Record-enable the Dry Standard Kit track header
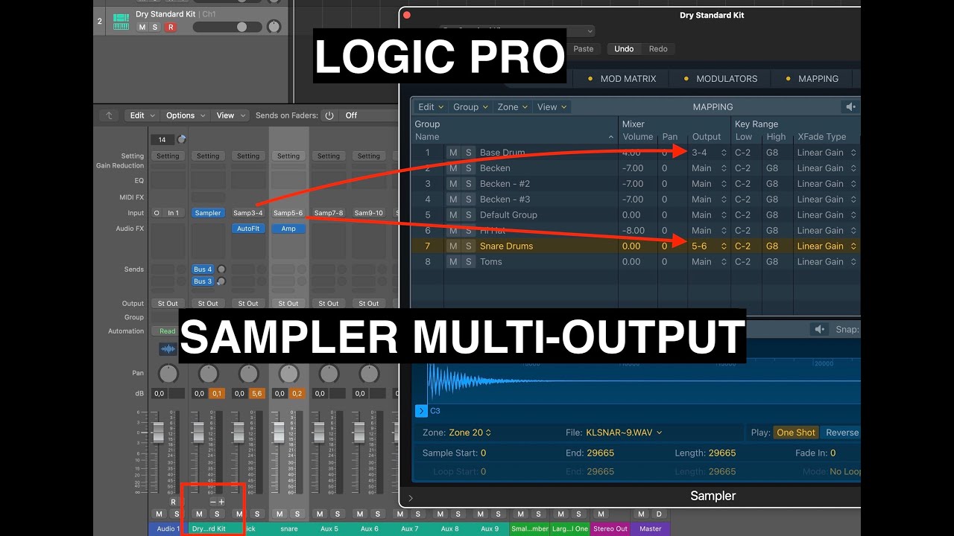Screen dimensions: 954x536 coord(171,27)
